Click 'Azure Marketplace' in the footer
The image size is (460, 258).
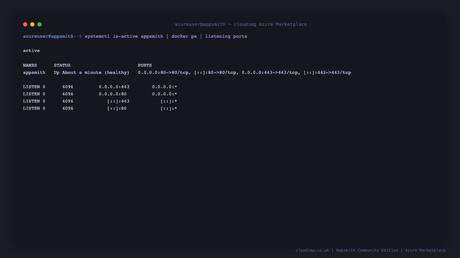(425, 250)
